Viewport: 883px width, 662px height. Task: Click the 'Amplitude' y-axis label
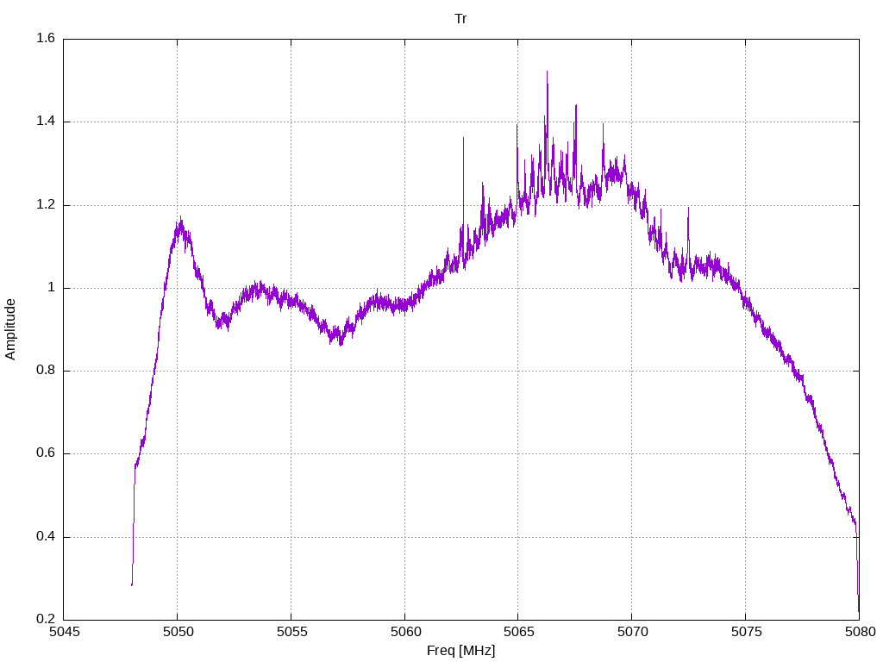[x=10, y=329]
